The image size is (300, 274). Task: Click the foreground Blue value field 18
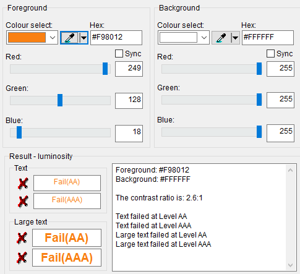point(129,134)
